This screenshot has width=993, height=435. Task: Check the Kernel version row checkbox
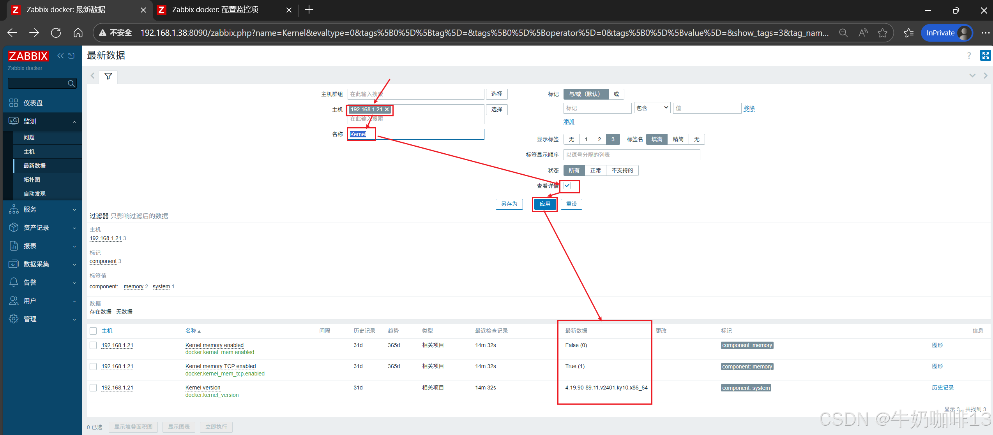(93, 388)
